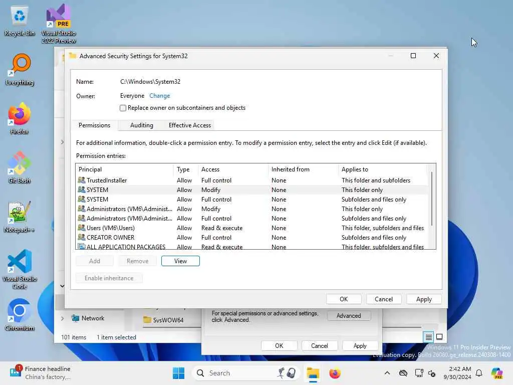The width and height of the screenshot is (513, 385).
Task: Switch to the Permissions tab
Action: point(94,125)
